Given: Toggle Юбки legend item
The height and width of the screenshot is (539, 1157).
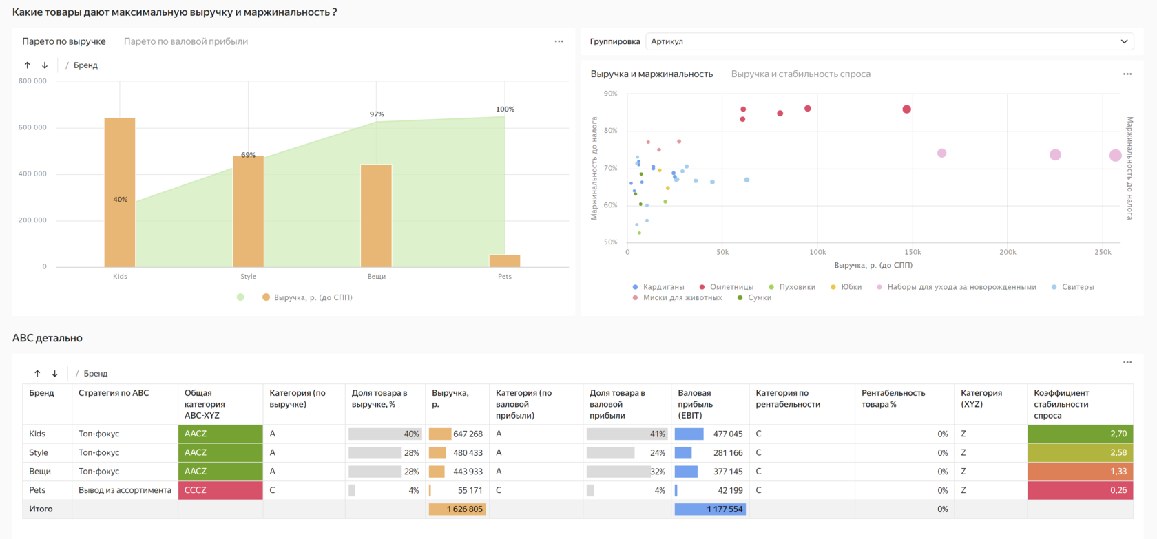Looking at the screenshot, I should 846,287.
